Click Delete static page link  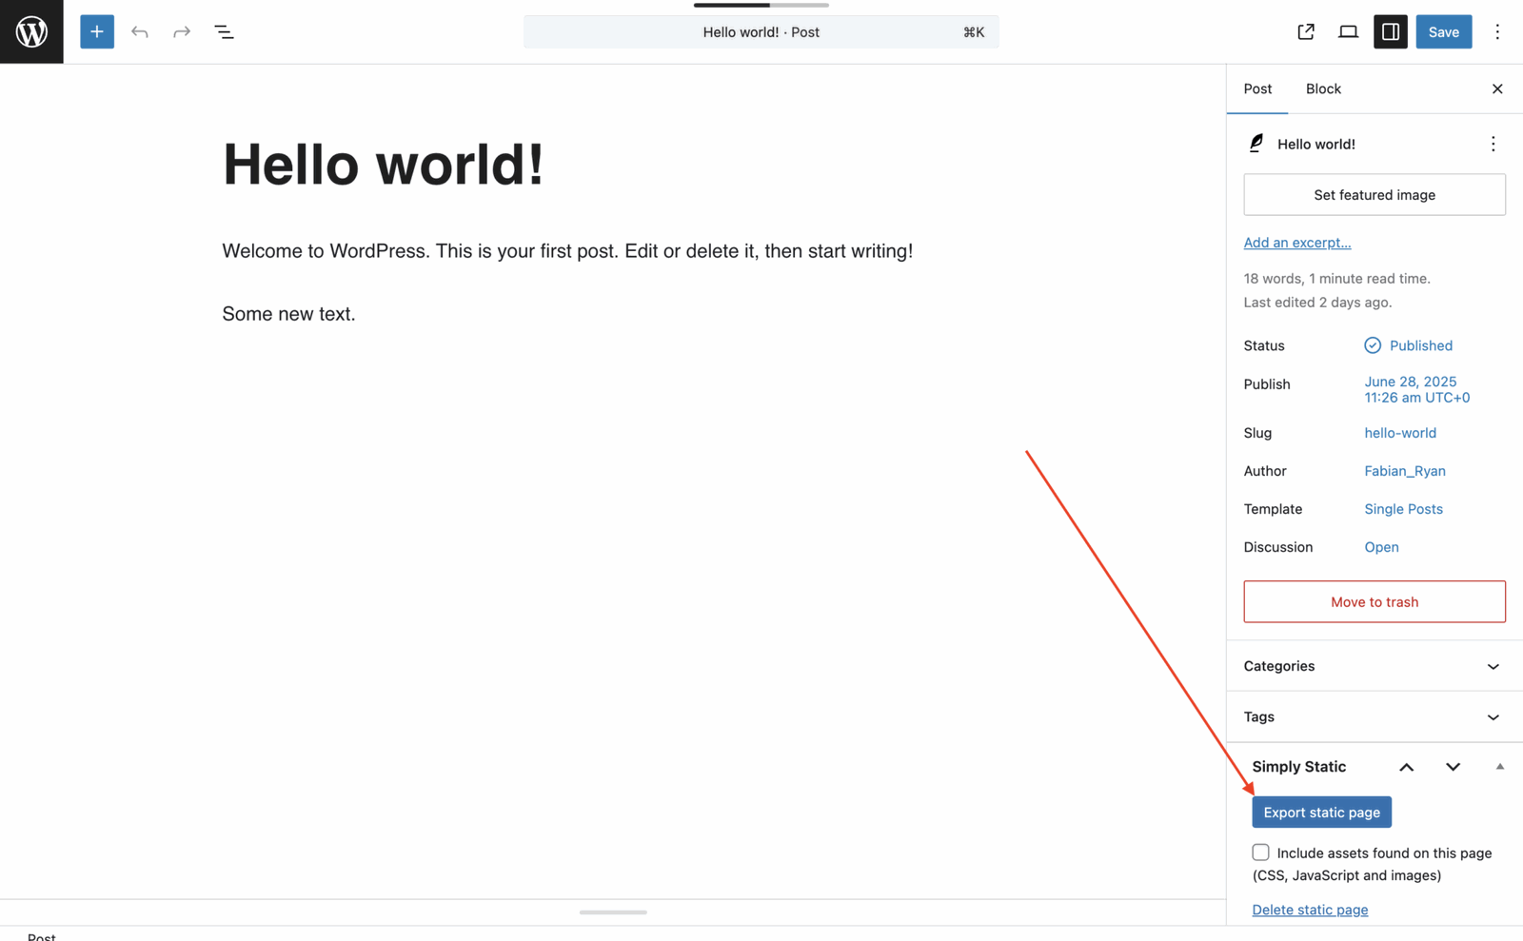[x=1310, y=910]
